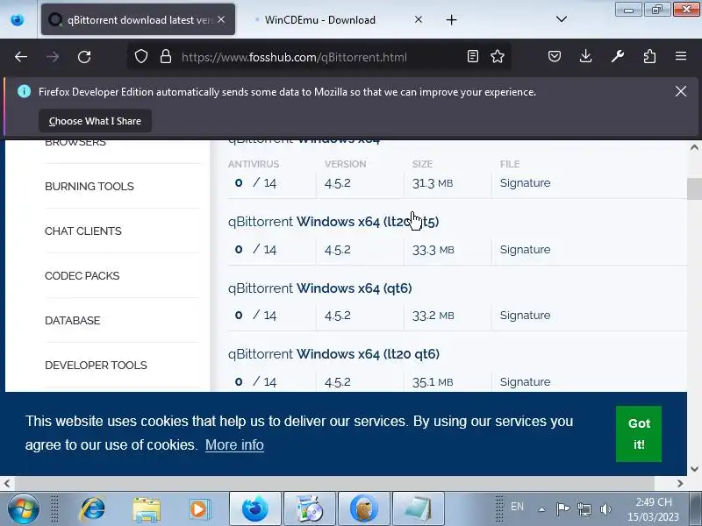Image resolution: width=702 pixels, height=526 pixels.
Task: Click the vertical scrollbar thumb
Action: [x=694, y=188]
